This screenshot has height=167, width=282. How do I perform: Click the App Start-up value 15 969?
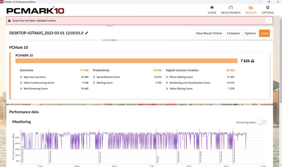coord(84,77)
